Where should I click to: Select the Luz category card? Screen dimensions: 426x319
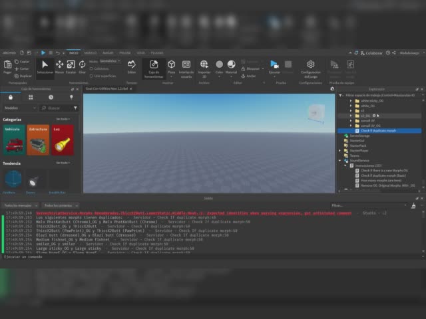(x=63, y=140)
